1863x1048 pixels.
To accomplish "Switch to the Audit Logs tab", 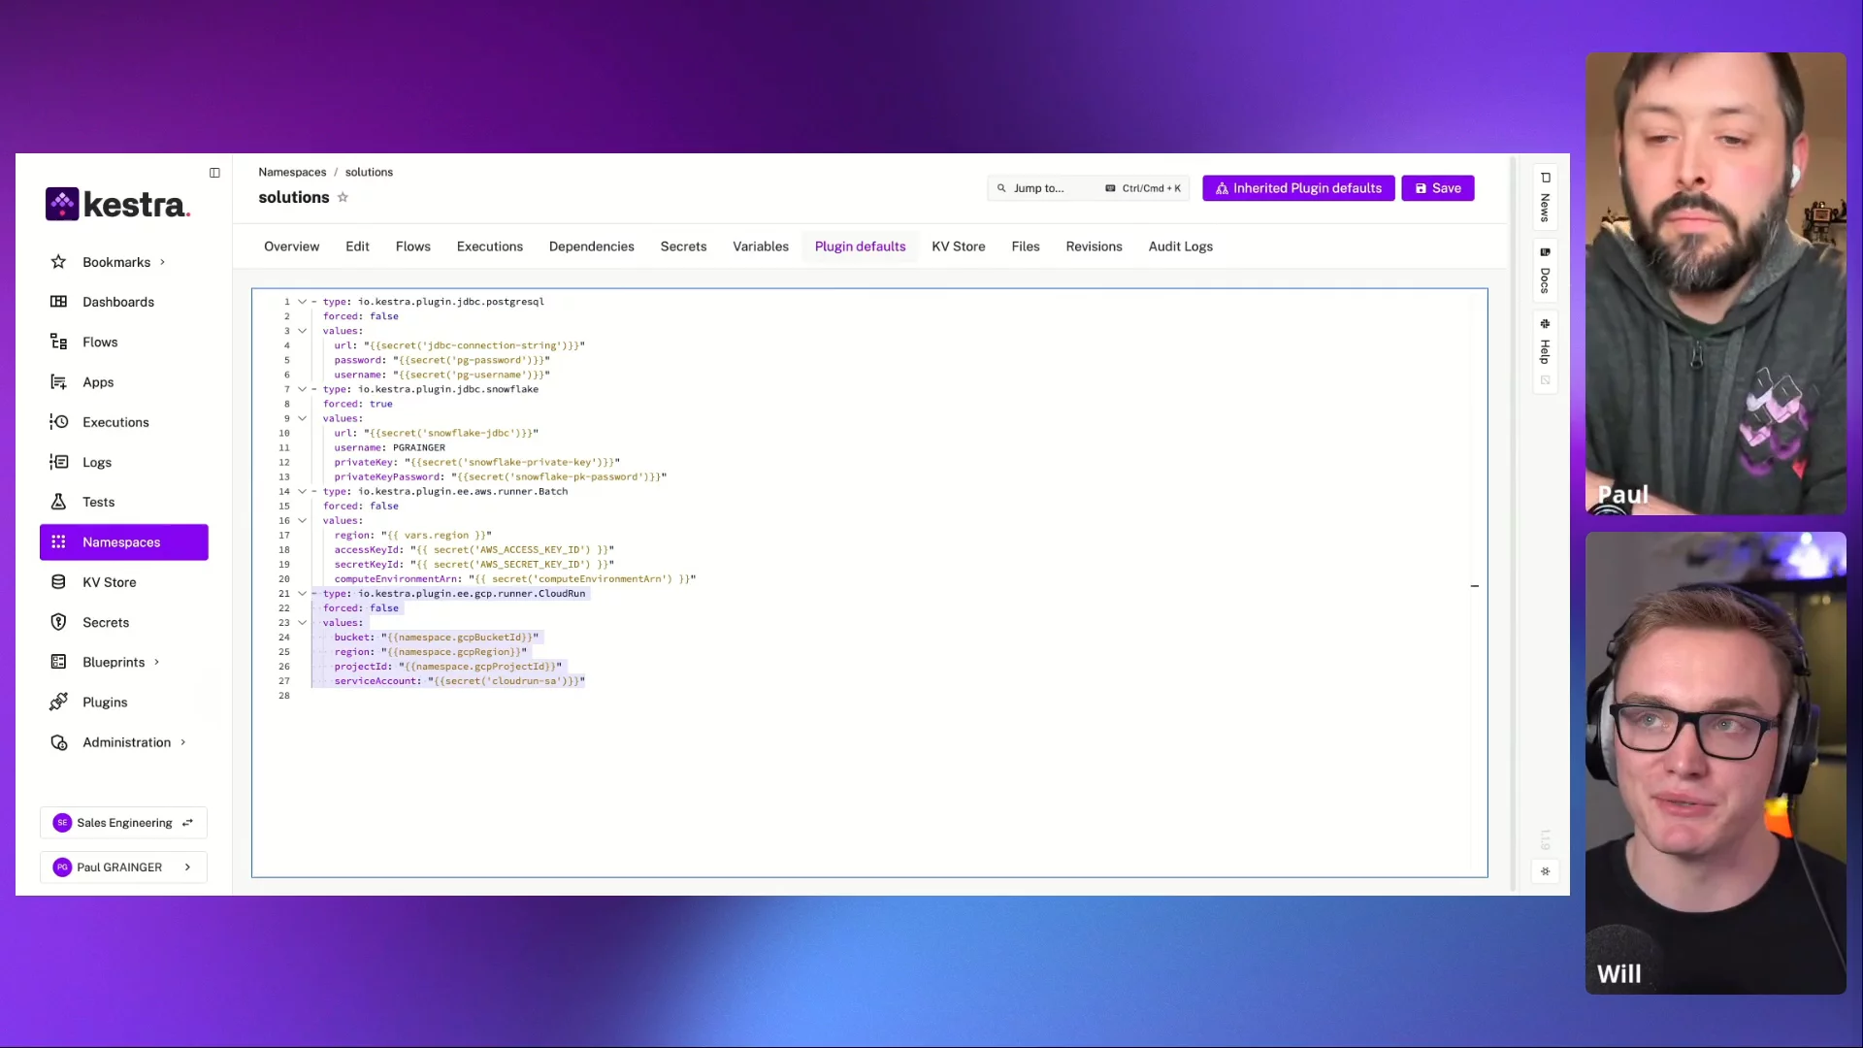I will tap(1180, 246).
